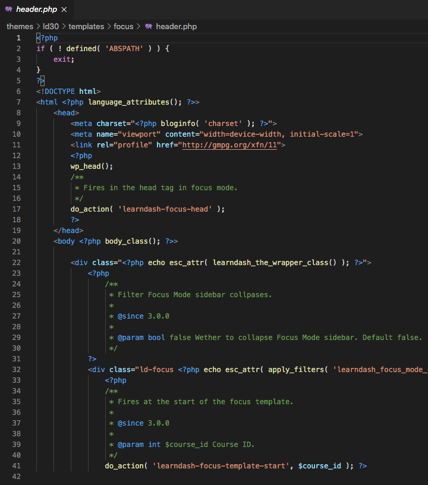Screen dimensions: 428x485
Task: Click the PHP elephant icon in header.php tab
Action: (10, 10)
